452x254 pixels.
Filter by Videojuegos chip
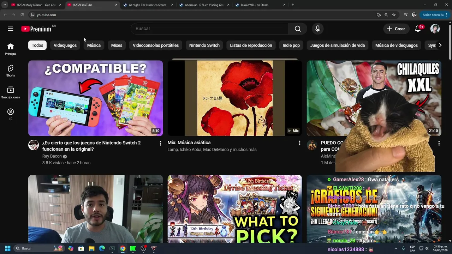coord(65,45)
